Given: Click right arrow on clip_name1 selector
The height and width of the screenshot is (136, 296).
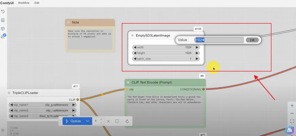Looking at the screenshot, I should tap(74, 105).
